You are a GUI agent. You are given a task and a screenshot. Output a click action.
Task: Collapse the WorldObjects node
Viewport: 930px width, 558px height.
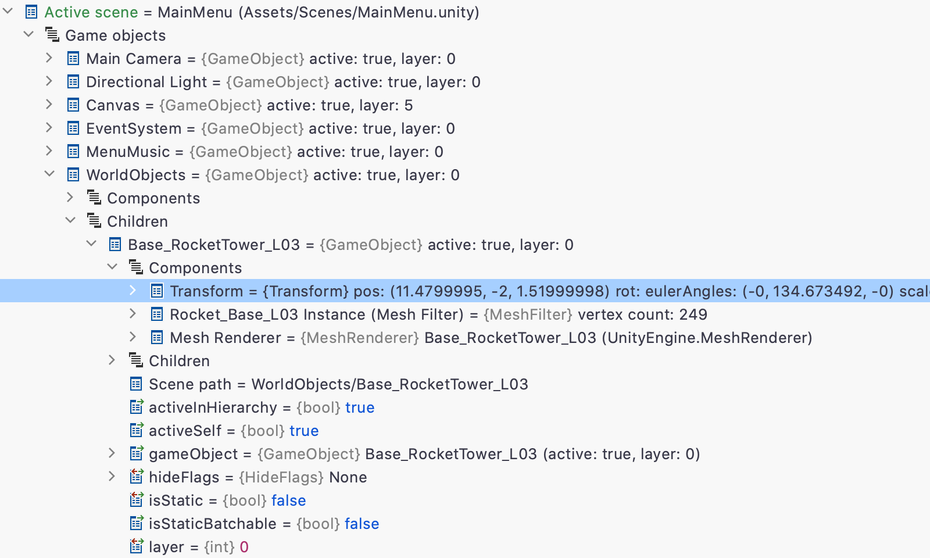click(49, 174)
